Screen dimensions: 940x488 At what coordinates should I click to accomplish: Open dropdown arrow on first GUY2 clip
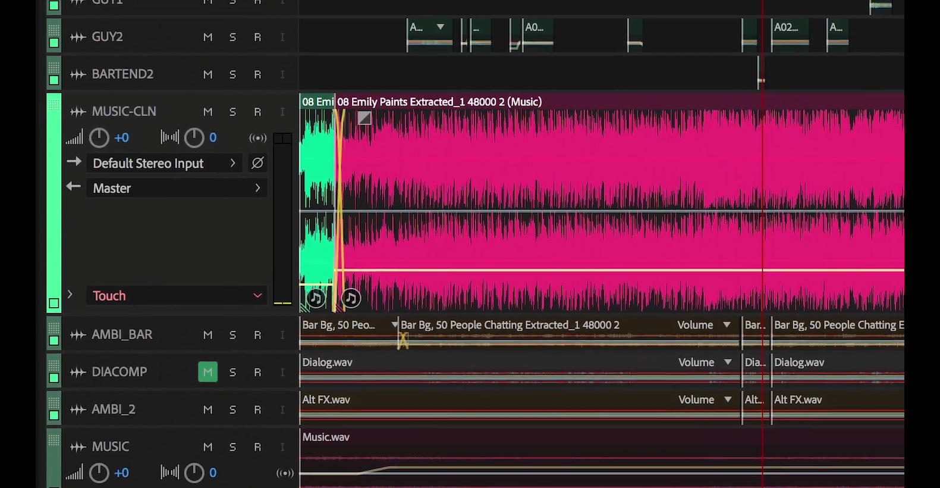[441, 27]
